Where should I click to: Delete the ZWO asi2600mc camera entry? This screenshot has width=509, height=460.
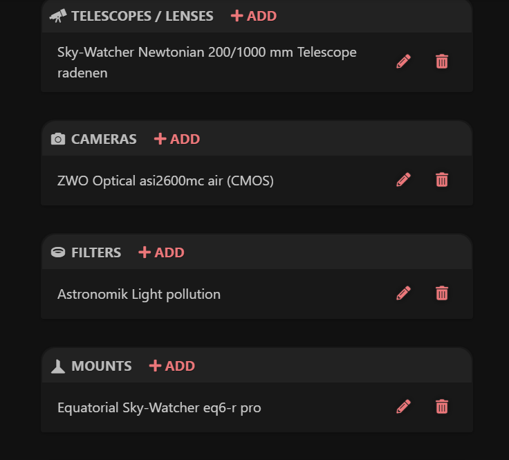point(442,180)
